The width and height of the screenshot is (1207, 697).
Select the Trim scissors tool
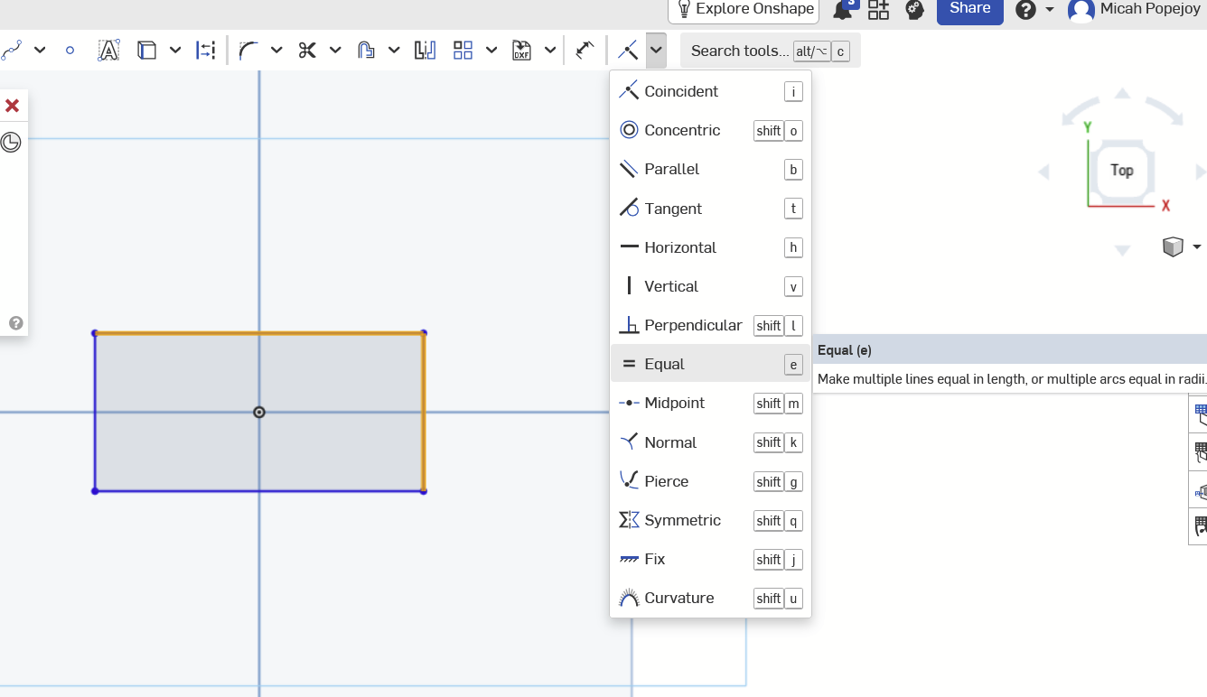click(307, 51)
